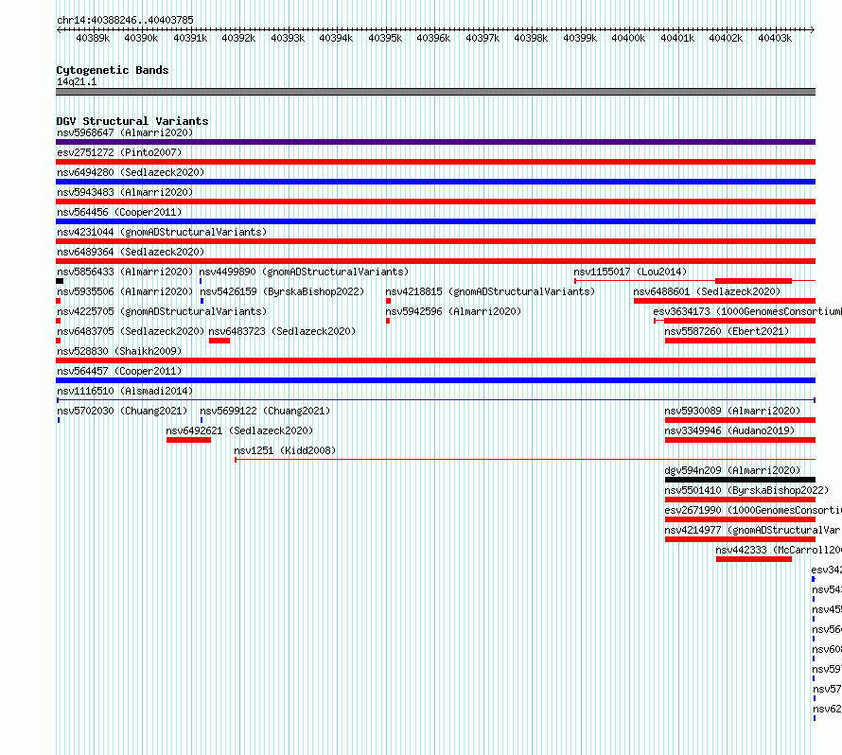Select the nsv6494280 blue variant bar
The width and height of the screenshot is (842, 755).
point(435,182)
